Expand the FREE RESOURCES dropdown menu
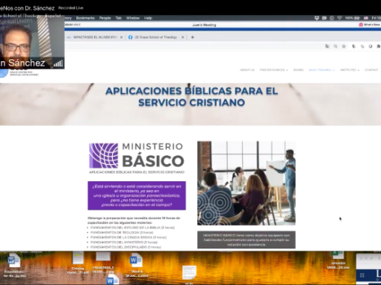Viewport: 381px width, 285px height. pyautogui.click(x=273, y=70)
